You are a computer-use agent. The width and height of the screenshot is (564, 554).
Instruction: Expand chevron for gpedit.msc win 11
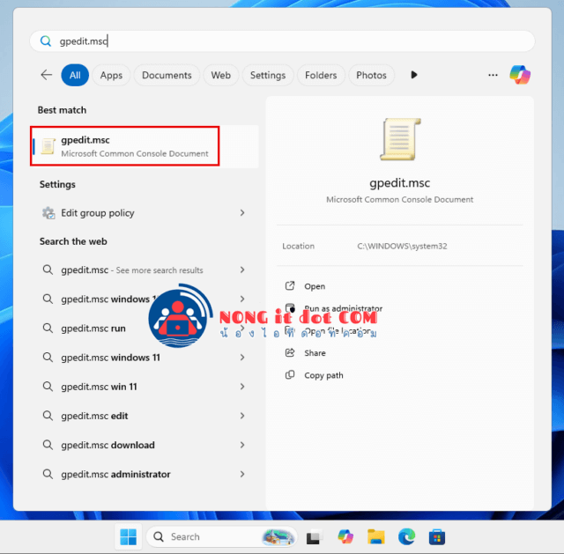(x=242, y=387)
